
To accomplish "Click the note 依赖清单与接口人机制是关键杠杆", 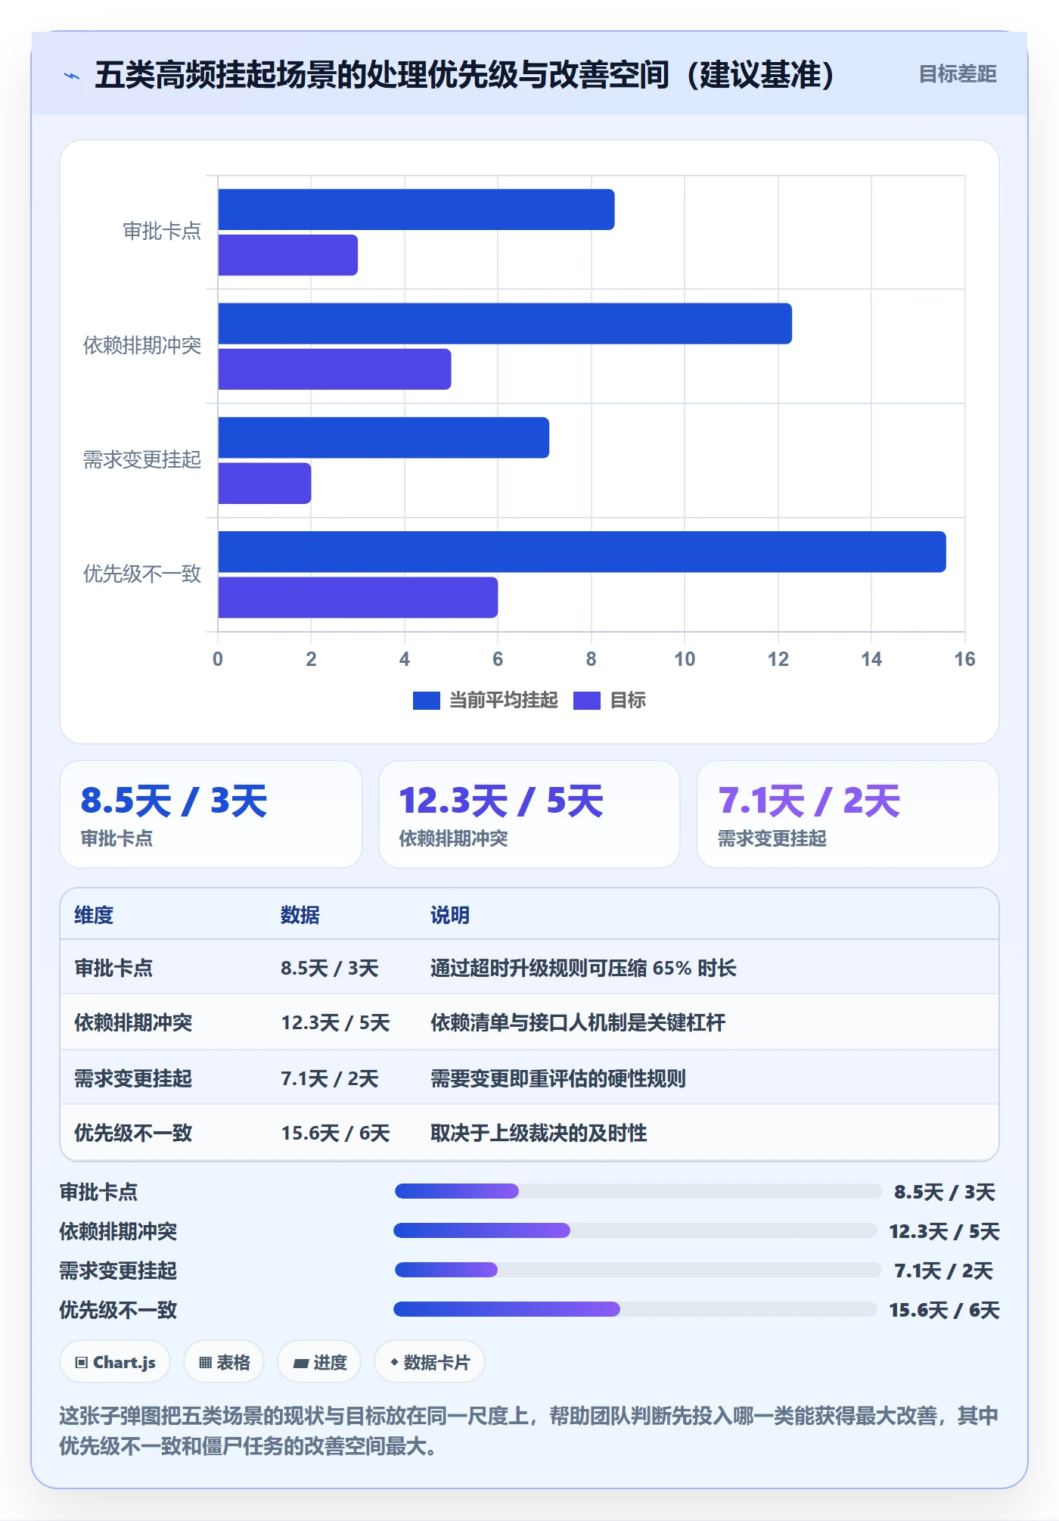I will point(578,1023).
